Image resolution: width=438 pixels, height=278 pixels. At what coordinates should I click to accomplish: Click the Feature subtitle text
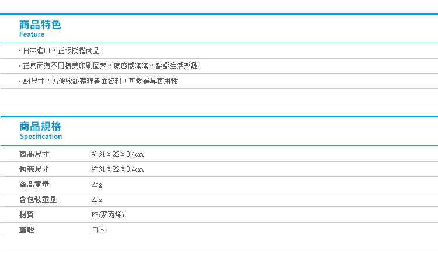point(32,34)
